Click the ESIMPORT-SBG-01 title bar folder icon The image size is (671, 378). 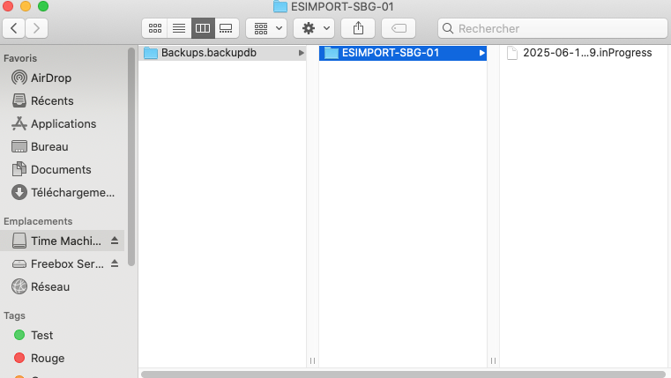[x=280, y=6]
